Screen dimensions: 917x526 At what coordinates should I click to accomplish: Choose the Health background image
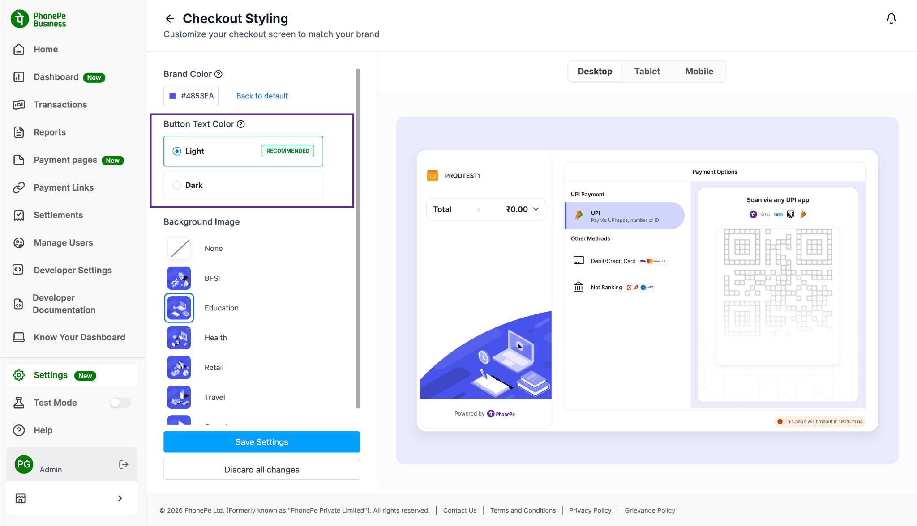point(179,338)
